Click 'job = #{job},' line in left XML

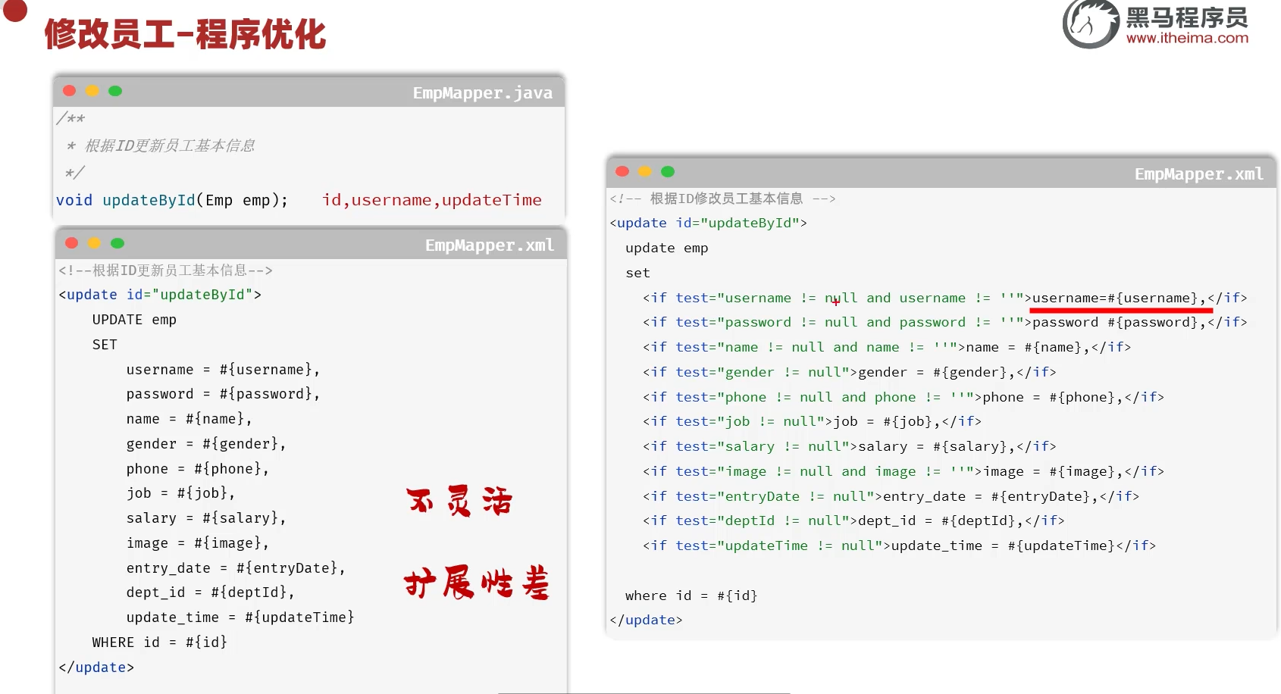[x=180, y=493]
